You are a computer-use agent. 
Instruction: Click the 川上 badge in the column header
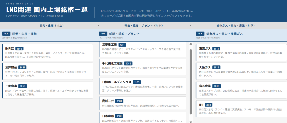click(6, 34)
